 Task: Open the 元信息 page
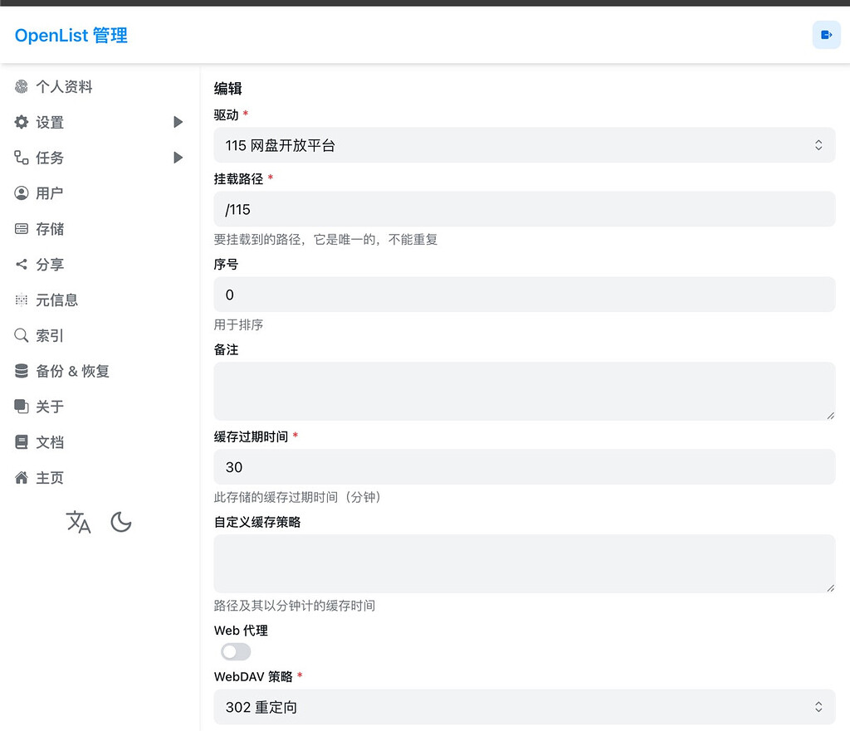57,300
